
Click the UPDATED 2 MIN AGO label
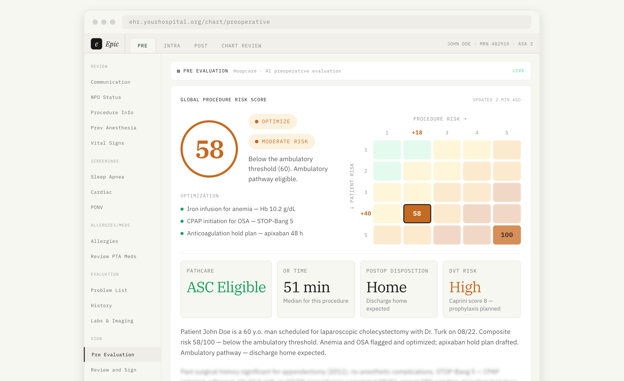[x=496, y=100]
